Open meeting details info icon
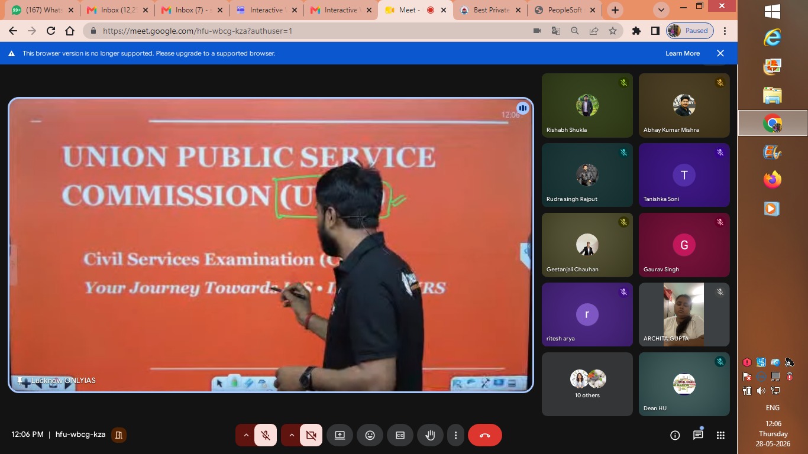The height and width of the screenshot is (454, 808). pyautogui.click(x=675, y=435)
